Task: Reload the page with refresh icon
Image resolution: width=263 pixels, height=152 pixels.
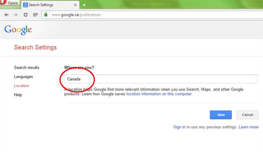Action: pyautogui.click(x=25, y=15)
